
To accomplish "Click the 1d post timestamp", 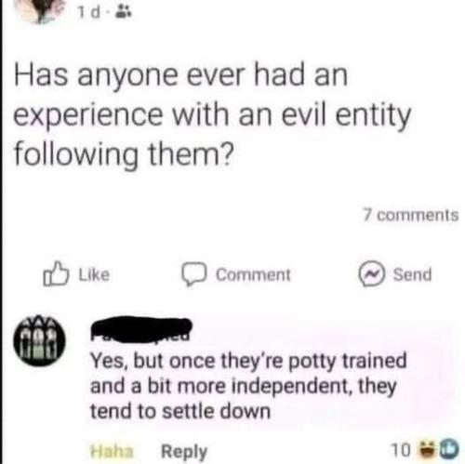I will [89, 13].
